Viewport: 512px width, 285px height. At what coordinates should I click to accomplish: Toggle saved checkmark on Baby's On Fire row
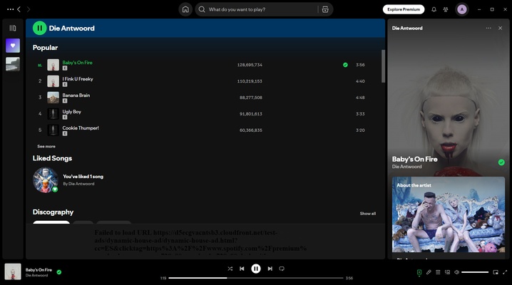tap(345, 65)
